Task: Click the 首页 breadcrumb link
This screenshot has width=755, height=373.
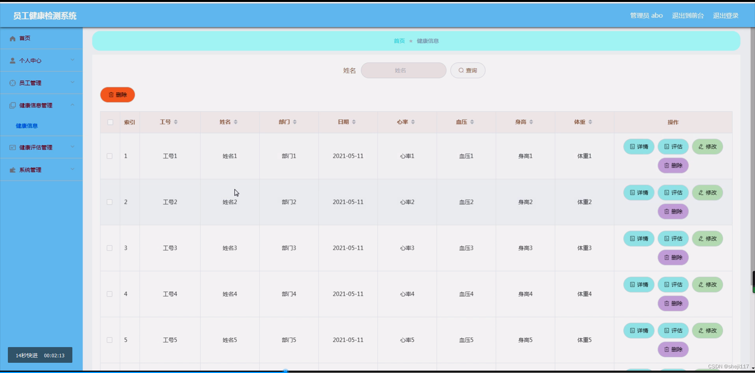Action: pyautogui.click(x=399, y=41)
